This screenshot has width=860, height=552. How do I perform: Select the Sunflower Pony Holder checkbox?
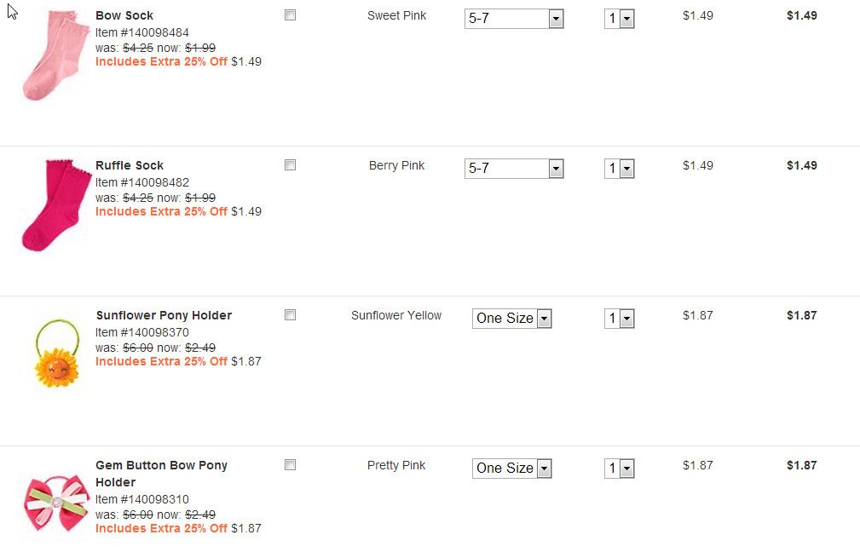pyautogui.click(x=290, y=315)
